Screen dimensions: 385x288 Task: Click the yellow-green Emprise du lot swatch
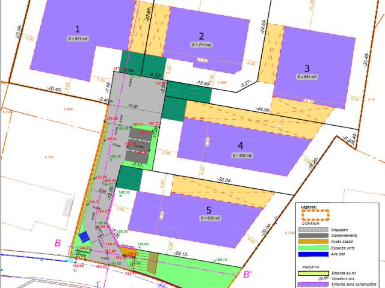[313, 274]
